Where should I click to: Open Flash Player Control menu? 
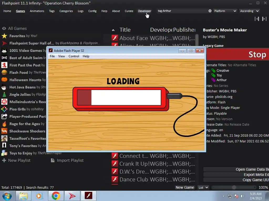(74, 56)
